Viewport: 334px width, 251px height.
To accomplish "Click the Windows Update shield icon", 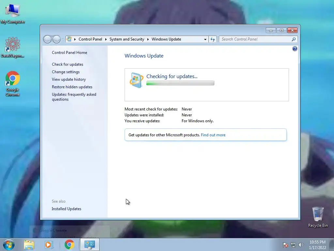I will pyautogui.click(x=136, y=80).
